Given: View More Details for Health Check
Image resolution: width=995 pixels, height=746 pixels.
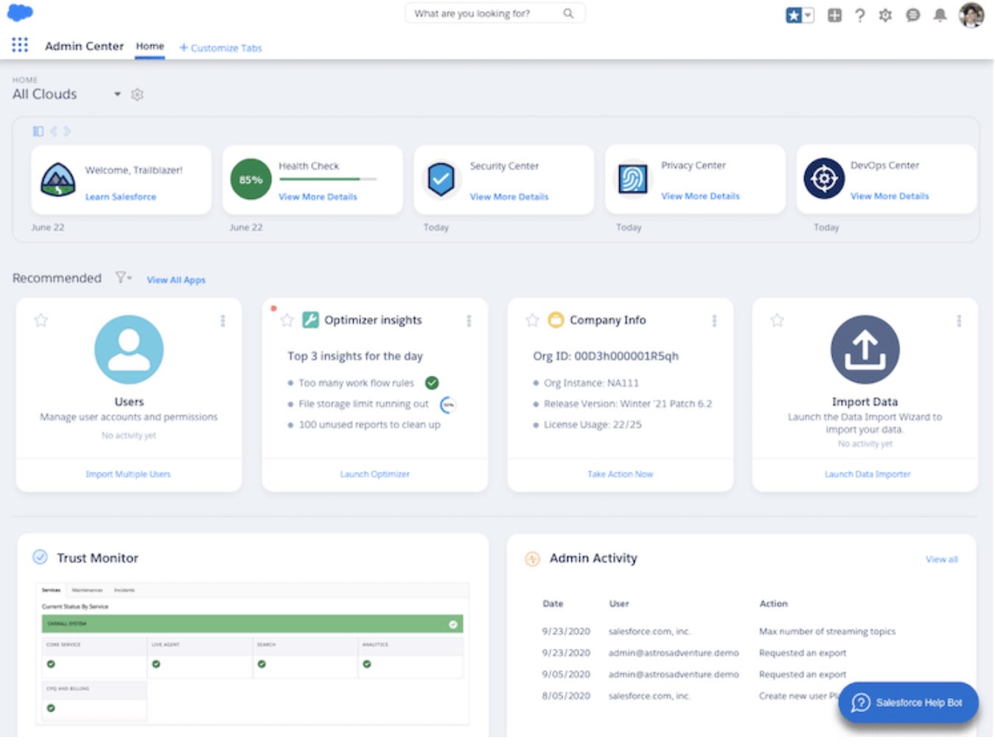Looking at the screenshot, I should click(318, 197).
